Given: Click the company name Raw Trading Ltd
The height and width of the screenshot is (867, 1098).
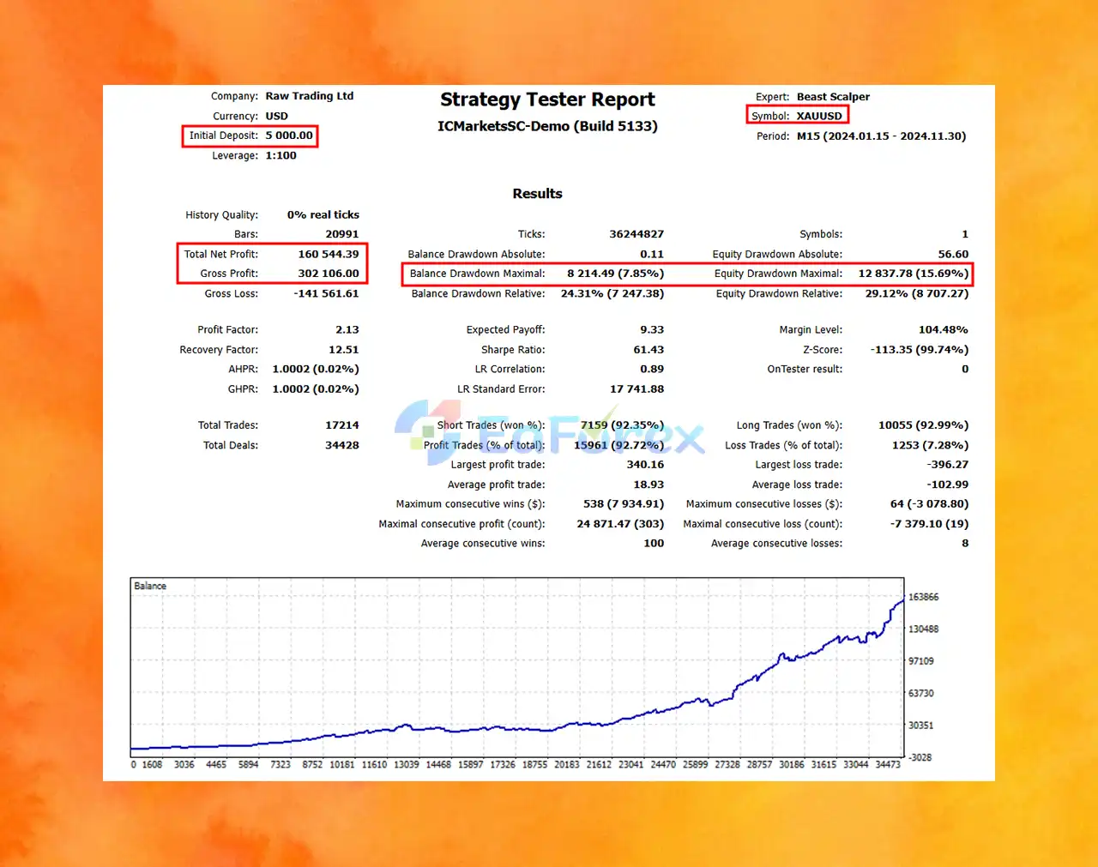Looking at the screenshot, I should (310, 96).
